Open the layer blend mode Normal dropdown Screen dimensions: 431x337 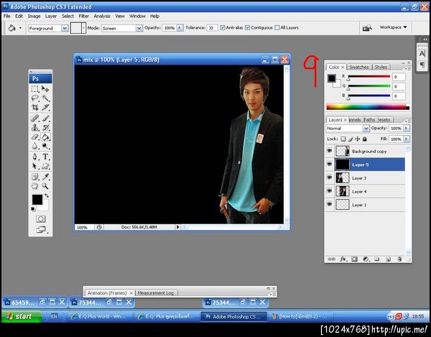(x=366, y=129)
